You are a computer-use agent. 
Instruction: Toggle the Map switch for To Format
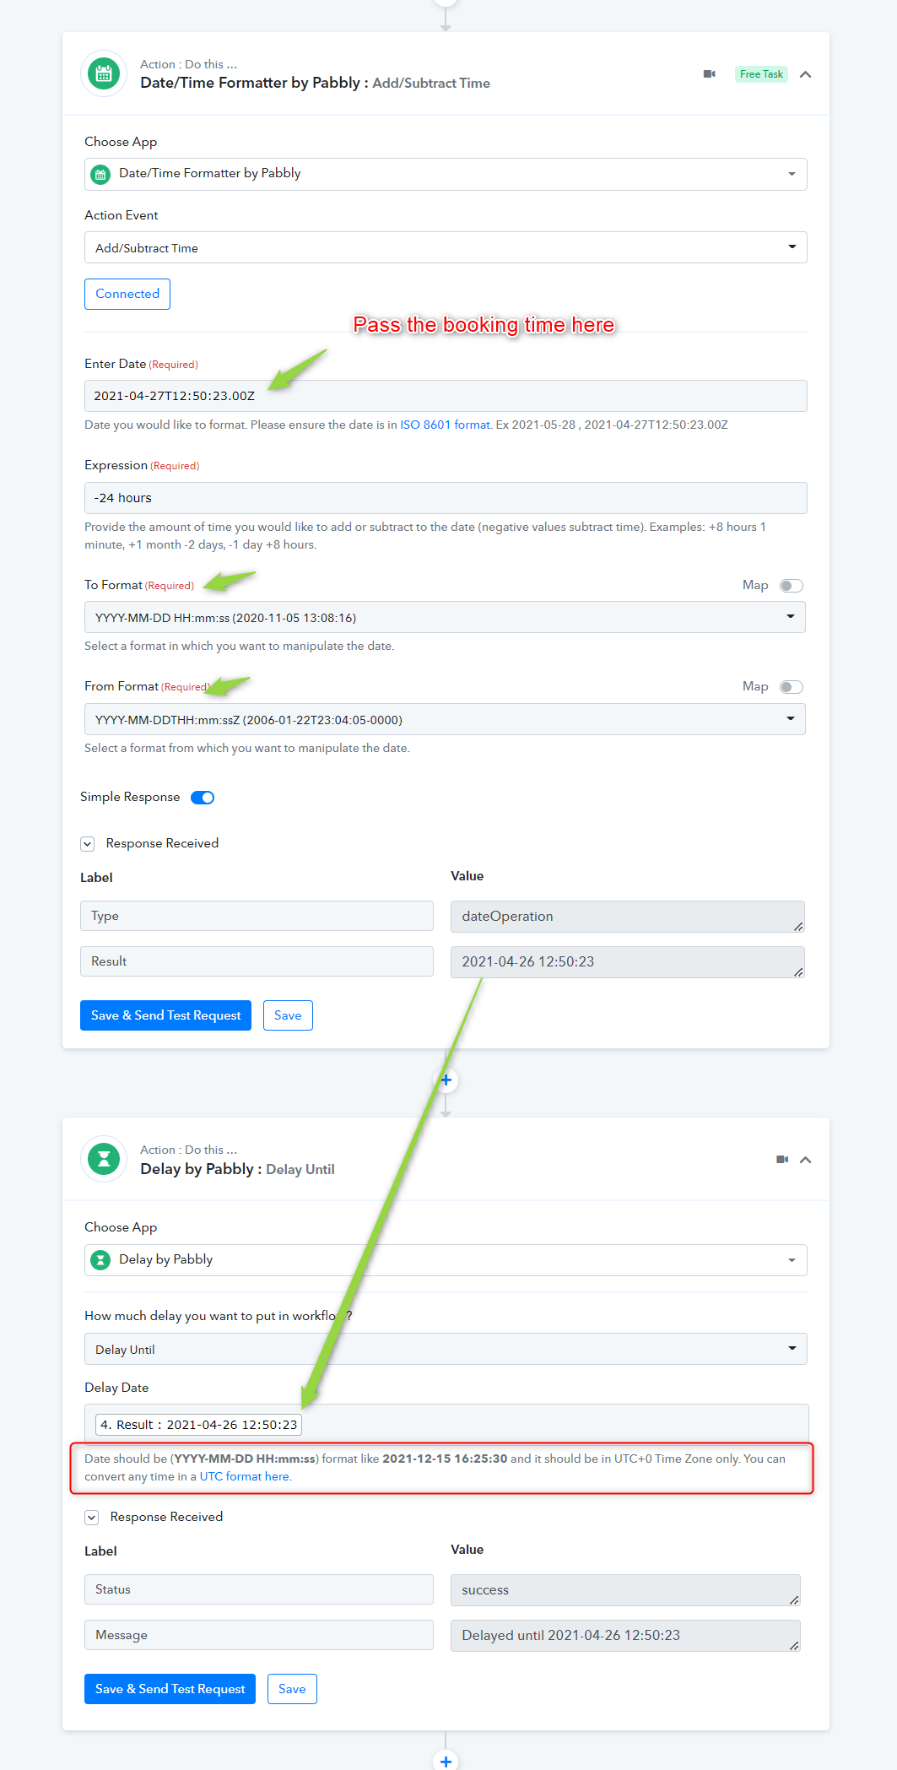[x=791, y=586]
